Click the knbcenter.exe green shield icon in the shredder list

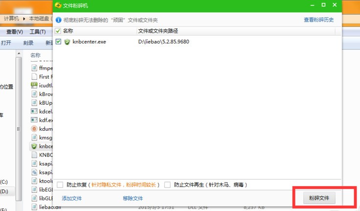tap(67, 42)
